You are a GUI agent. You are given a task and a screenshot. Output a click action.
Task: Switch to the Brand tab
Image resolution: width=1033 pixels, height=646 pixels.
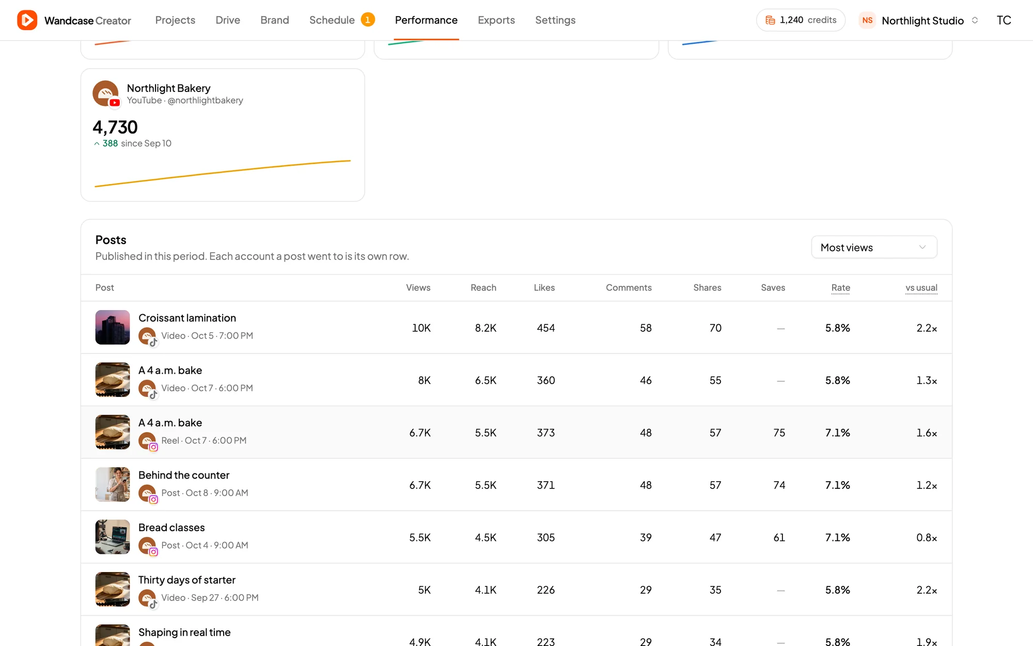275,20
